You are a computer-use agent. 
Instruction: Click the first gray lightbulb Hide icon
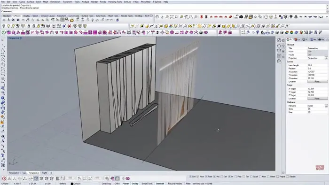[x=4, y=26]
